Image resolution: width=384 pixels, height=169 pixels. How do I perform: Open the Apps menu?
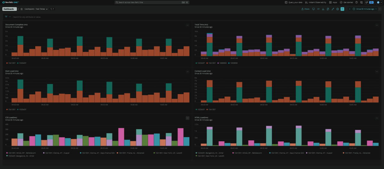tap(333, 2)
